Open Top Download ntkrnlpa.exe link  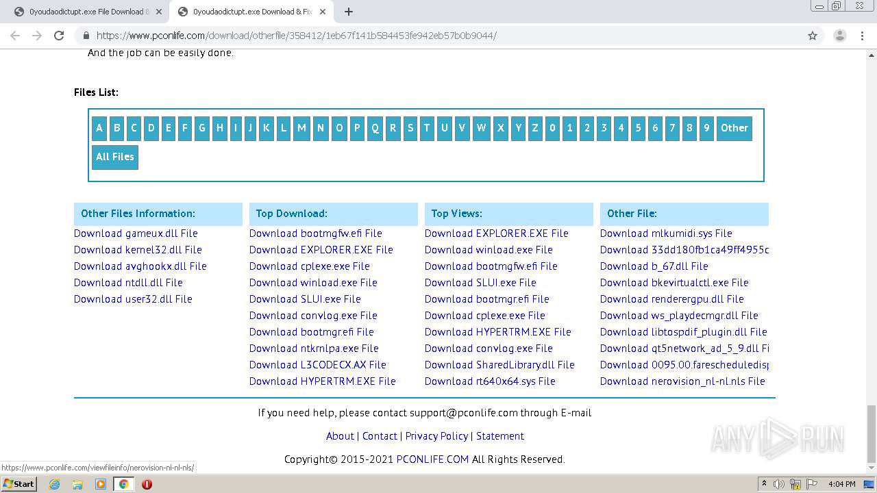(x=314, y=349)
